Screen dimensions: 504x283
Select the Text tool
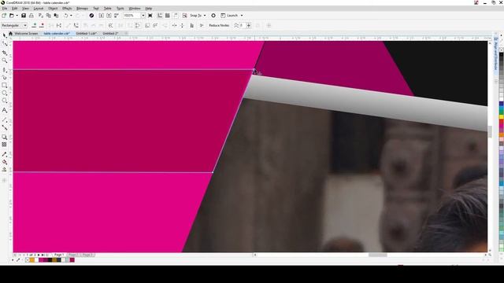5,110
